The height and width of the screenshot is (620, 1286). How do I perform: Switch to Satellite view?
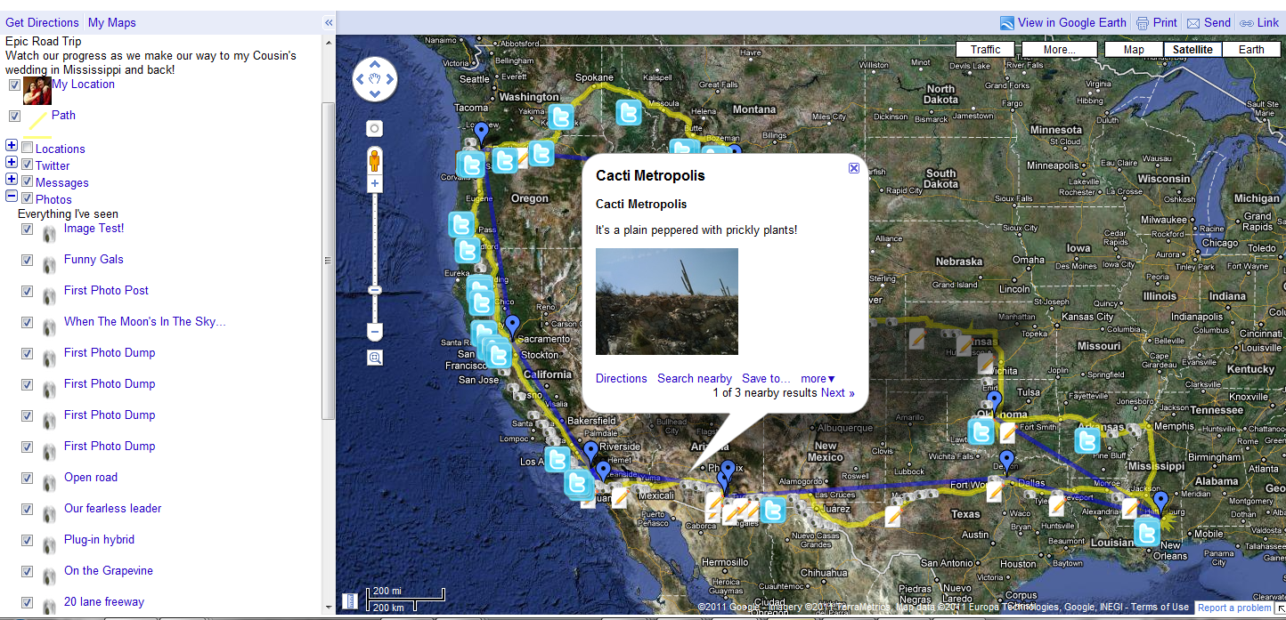[x=1192, y=50]
